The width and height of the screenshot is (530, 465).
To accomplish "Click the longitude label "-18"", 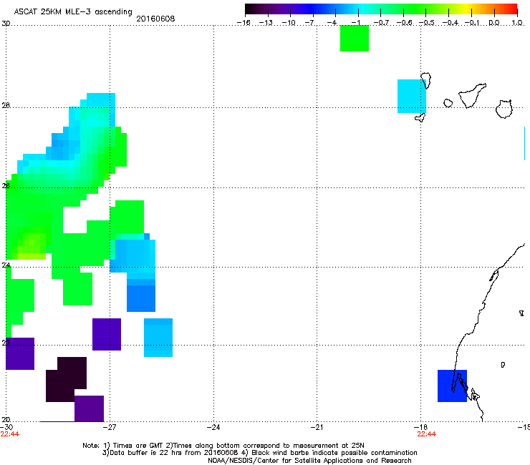I will [421, 427].
